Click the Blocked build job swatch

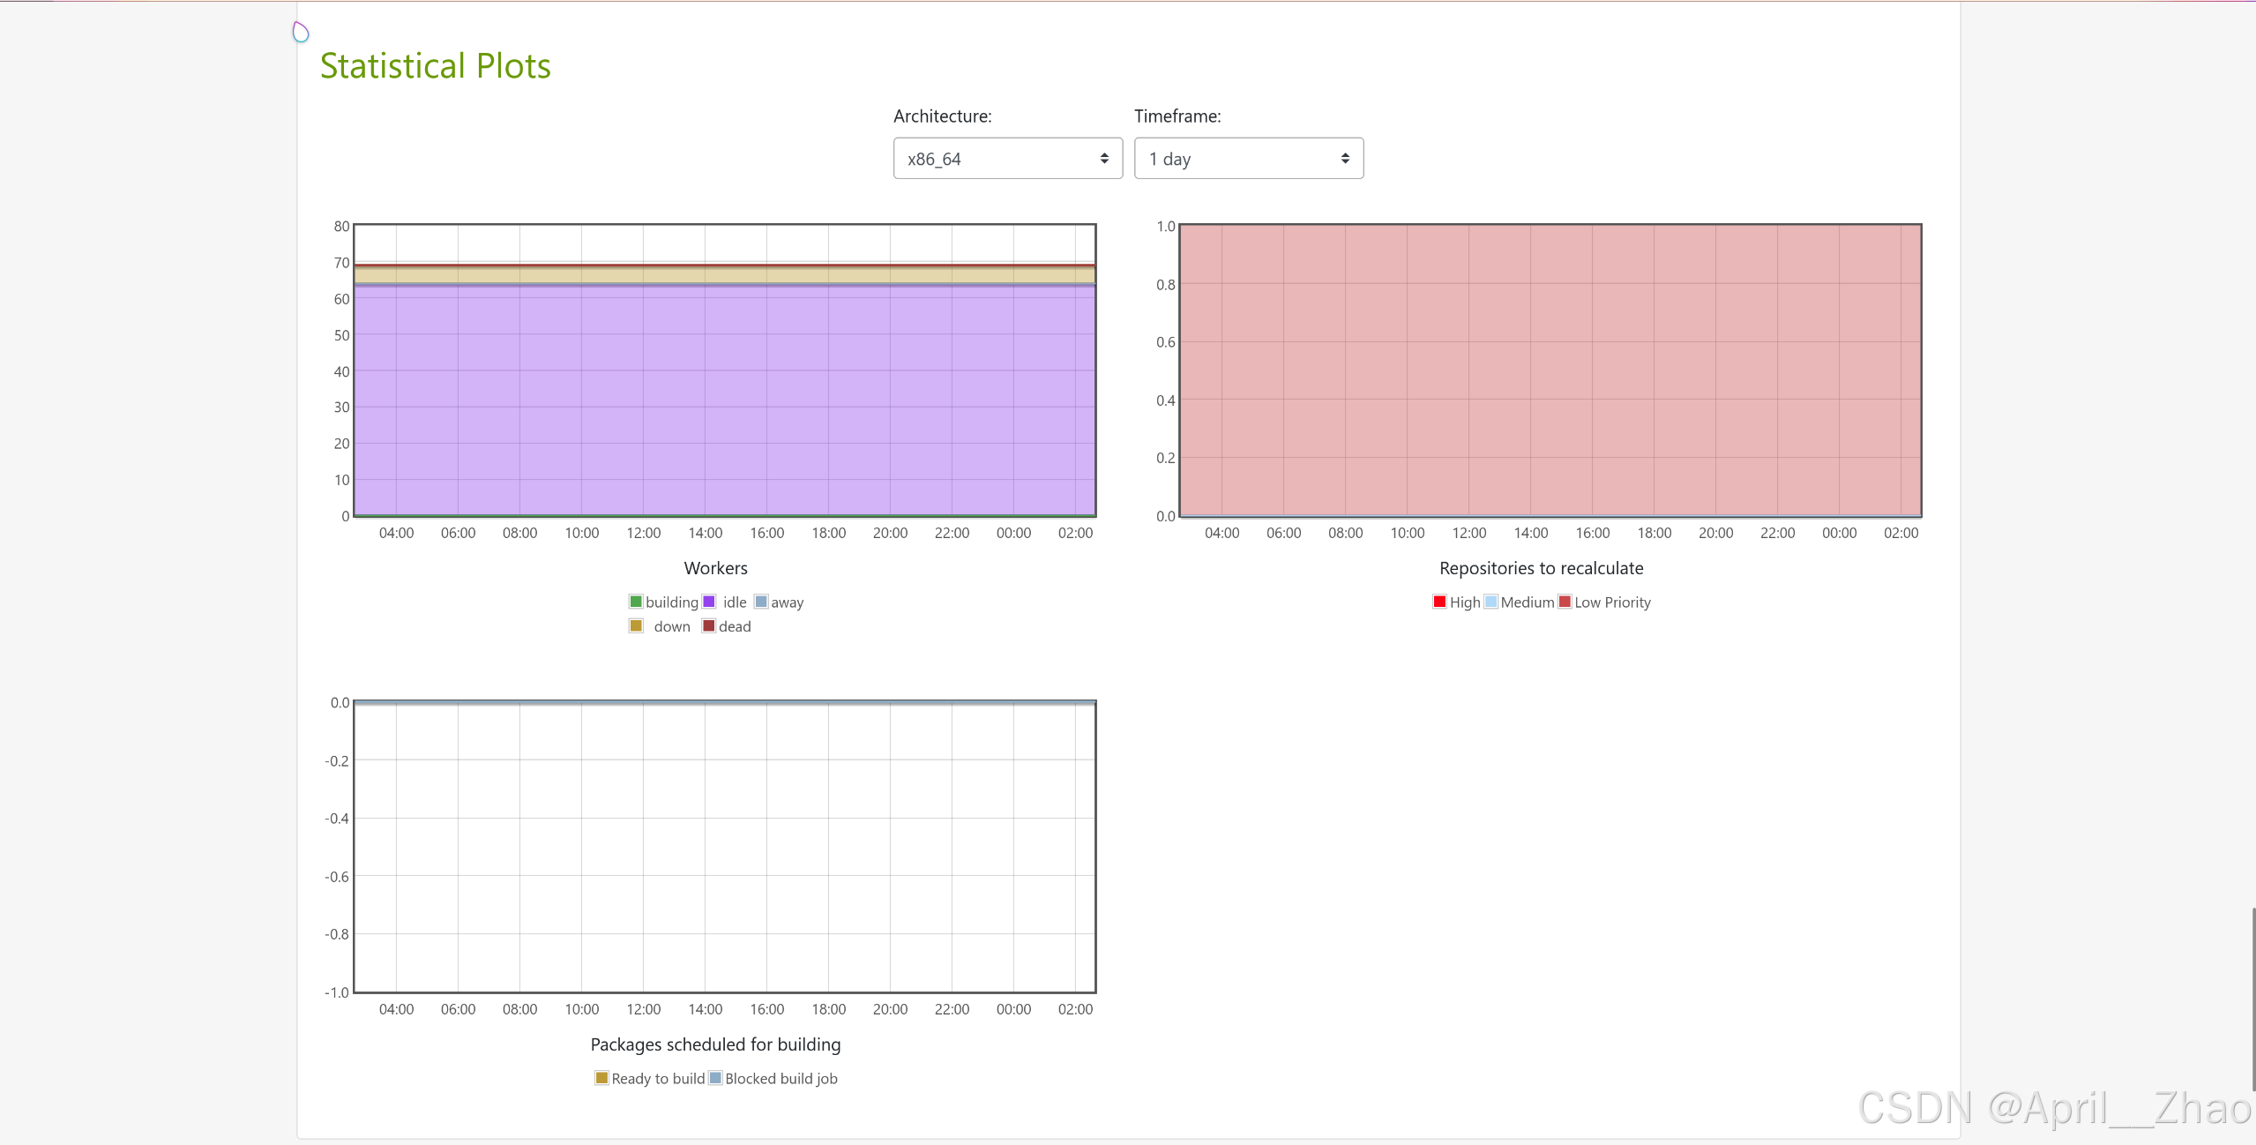point(715,1077)
